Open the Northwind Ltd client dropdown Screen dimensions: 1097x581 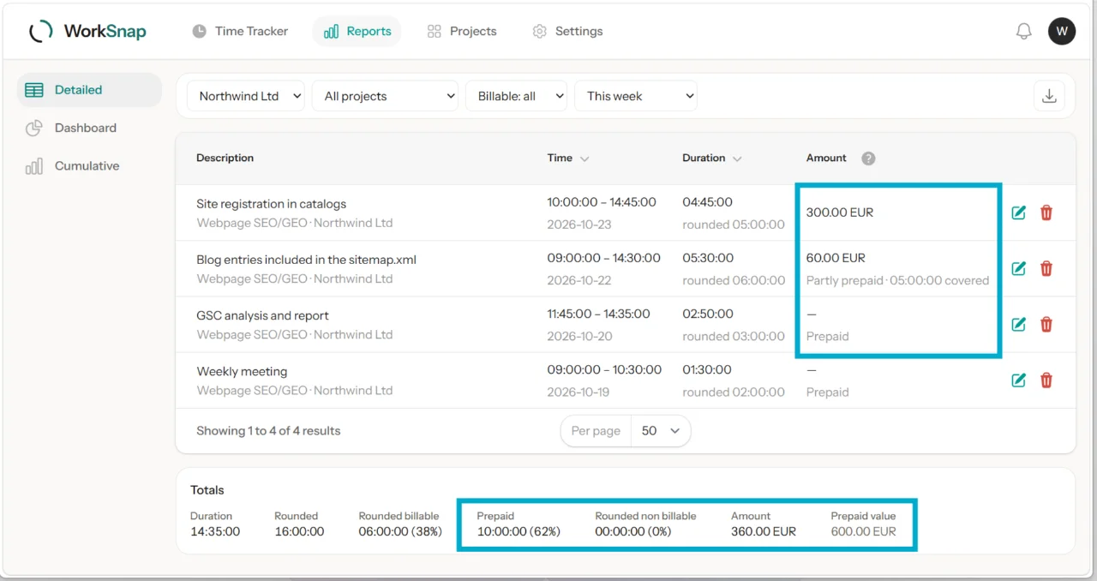click(246, 96)
